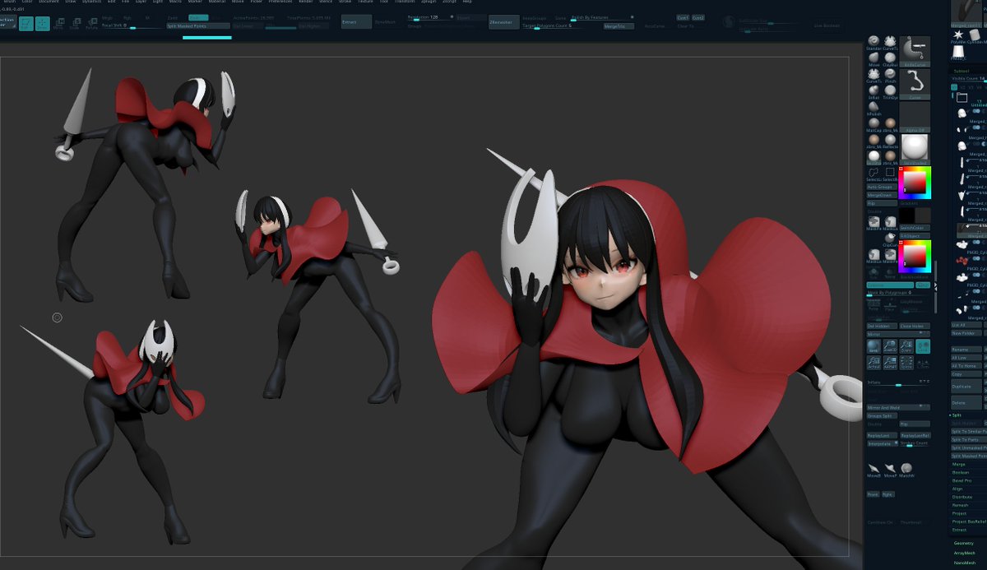Click the Auto Groups button

click(x=882, y=187)
